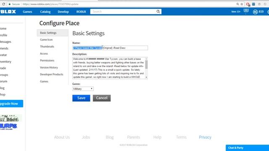Open Profile in the left sidebar
The width and height of the screenshot is (269, 151).
click(3, 35)
